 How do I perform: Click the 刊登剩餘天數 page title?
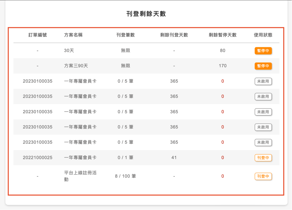[x=146, y=14]
